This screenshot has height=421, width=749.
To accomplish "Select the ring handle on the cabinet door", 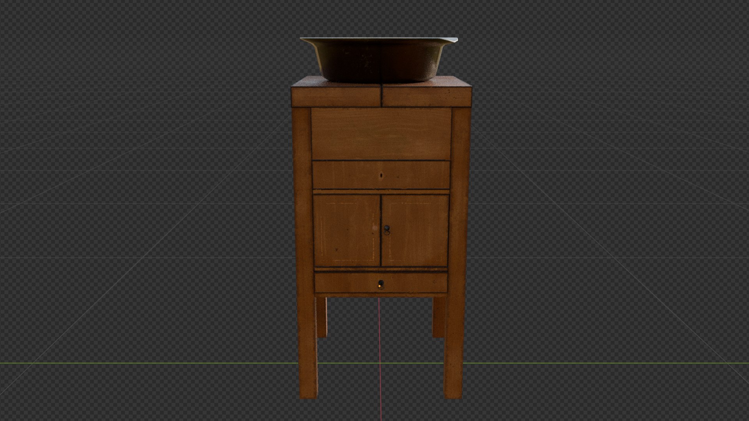I will (387, 230).
